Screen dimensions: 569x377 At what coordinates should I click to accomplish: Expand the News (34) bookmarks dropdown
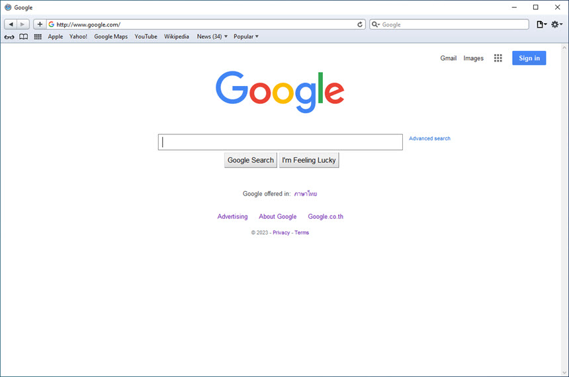pos(212,36)
